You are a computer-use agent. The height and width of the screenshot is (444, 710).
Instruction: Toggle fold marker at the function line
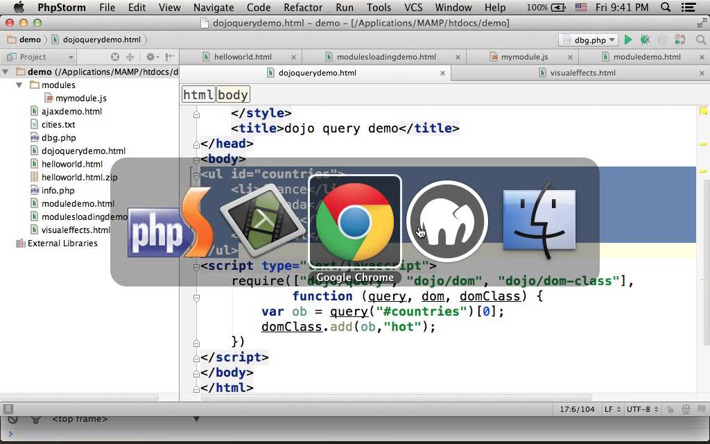coord(196,298)
